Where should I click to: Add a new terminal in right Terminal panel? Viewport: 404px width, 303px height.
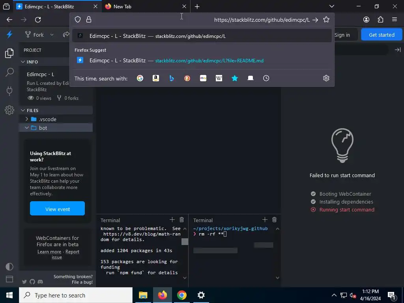265,219
